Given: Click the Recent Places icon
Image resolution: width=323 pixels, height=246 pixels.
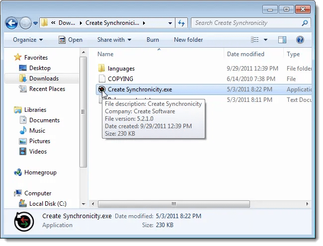Looking at the screenshot, I should (x=23, y=89).
